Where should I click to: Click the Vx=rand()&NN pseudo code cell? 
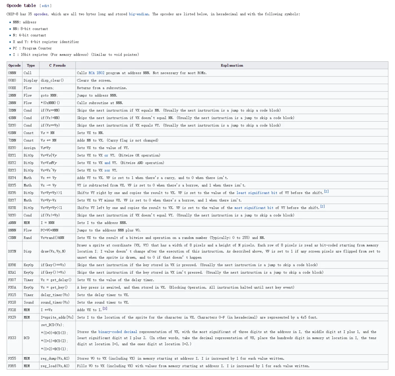coord(57,238)
